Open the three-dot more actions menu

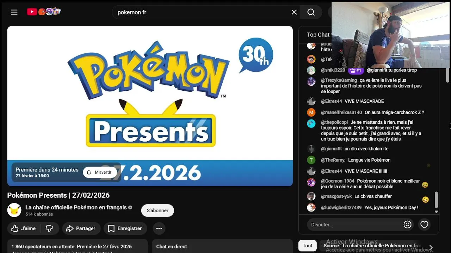(159, 228)
